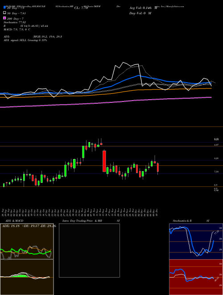Click the 'ADX & MACD' panel title
The width and height of the screenshot is (223, 295).
(x=14, y=221)
